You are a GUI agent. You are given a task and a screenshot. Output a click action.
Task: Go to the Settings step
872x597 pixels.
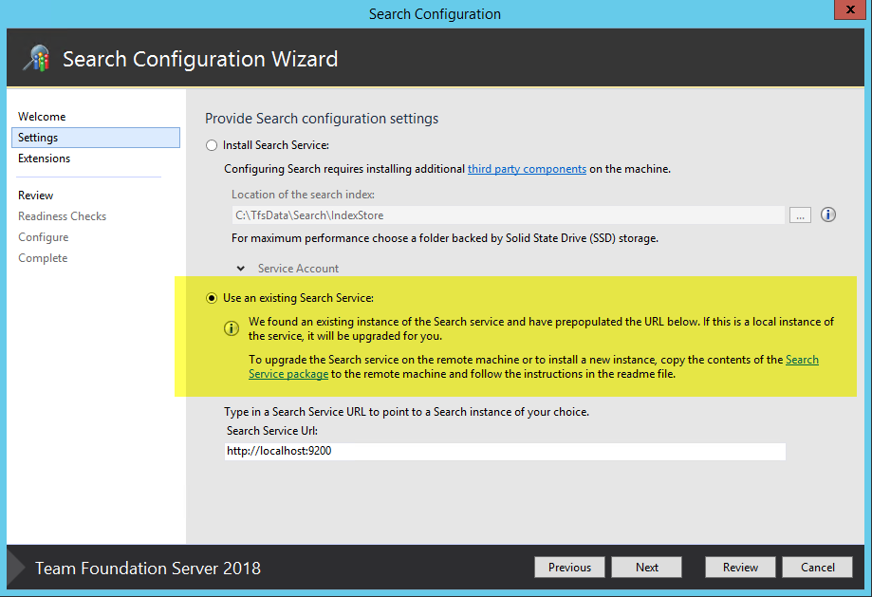(x=96, y=138)
